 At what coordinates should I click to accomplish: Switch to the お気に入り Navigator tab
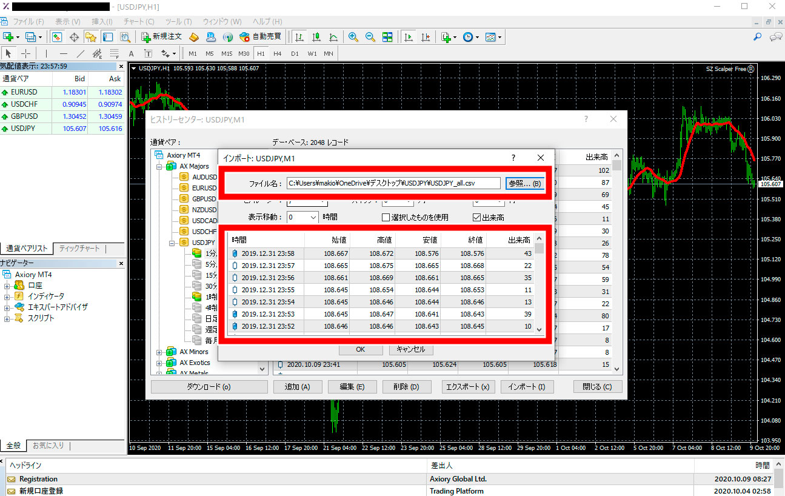(x=48, y=446)
